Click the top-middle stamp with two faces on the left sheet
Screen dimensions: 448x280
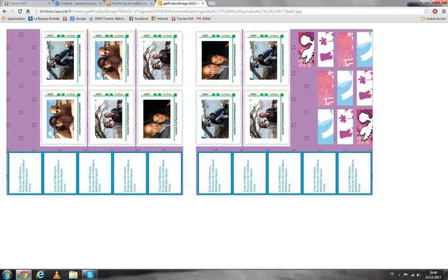click(112, 58)
